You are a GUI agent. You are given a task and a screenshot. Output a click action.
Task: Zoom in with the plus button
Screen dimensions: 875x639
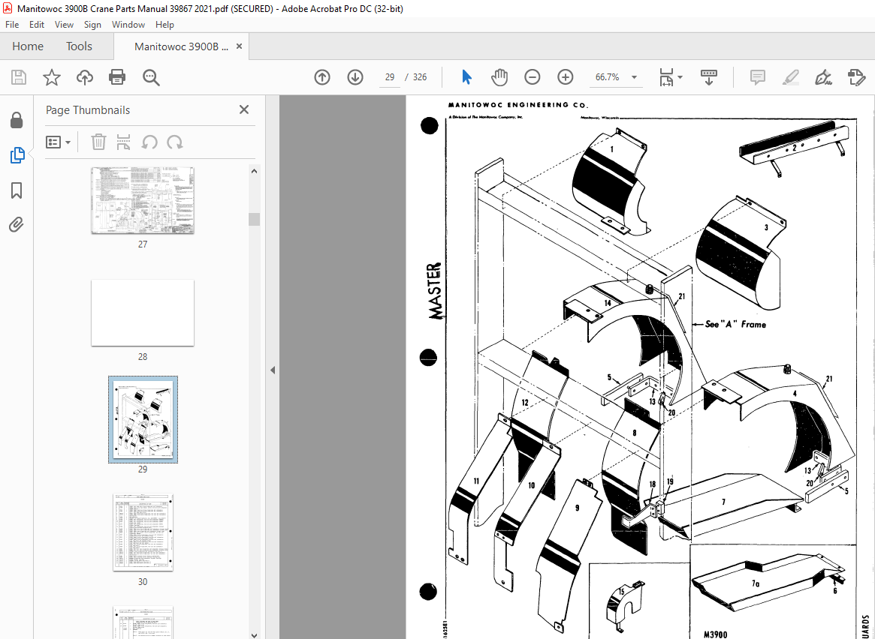coord(566,77)
